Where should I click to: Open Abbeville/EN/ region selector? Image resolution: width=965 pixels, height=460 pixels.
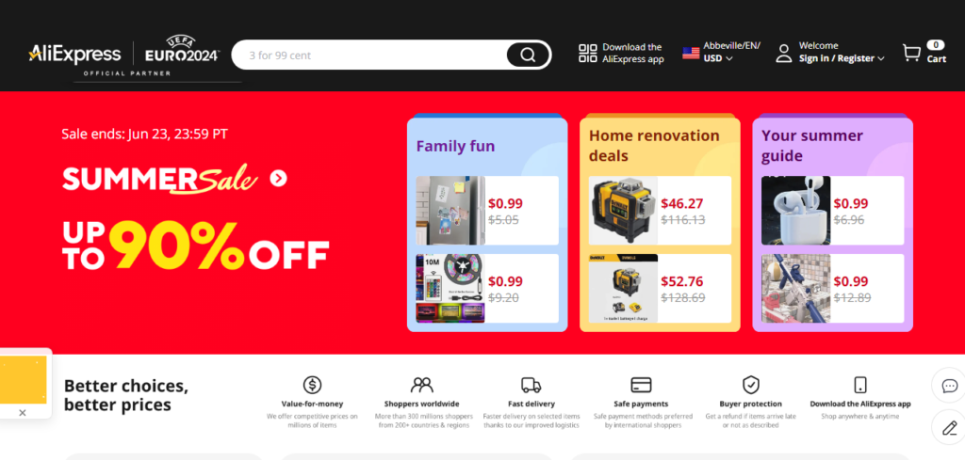(731, 45)
